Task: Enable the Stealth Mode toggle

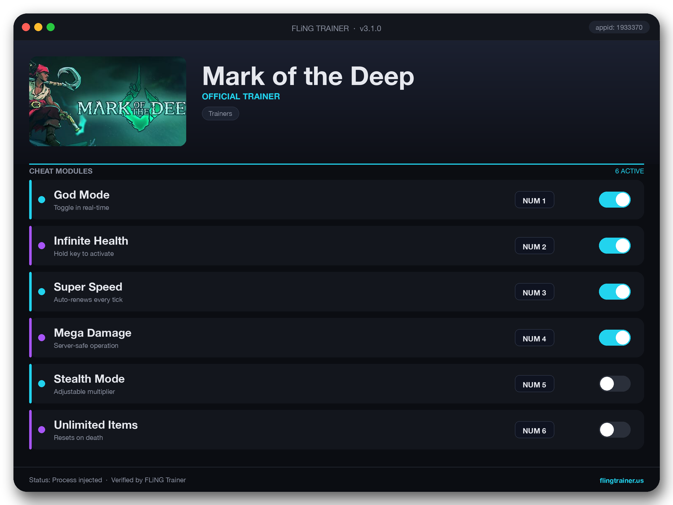Action: click(x=615, y=384)
